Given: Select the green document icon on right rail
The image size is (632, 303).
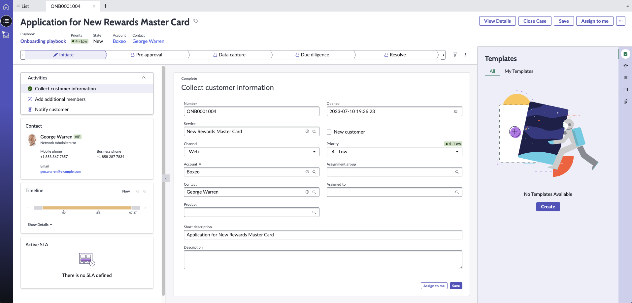Looking at the screenshot, I should (x=625, y=53).
